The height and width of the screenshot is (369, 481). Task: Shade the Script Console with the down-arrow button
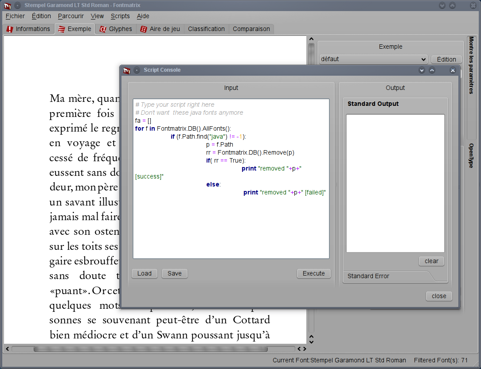click(x=422, y=70)
